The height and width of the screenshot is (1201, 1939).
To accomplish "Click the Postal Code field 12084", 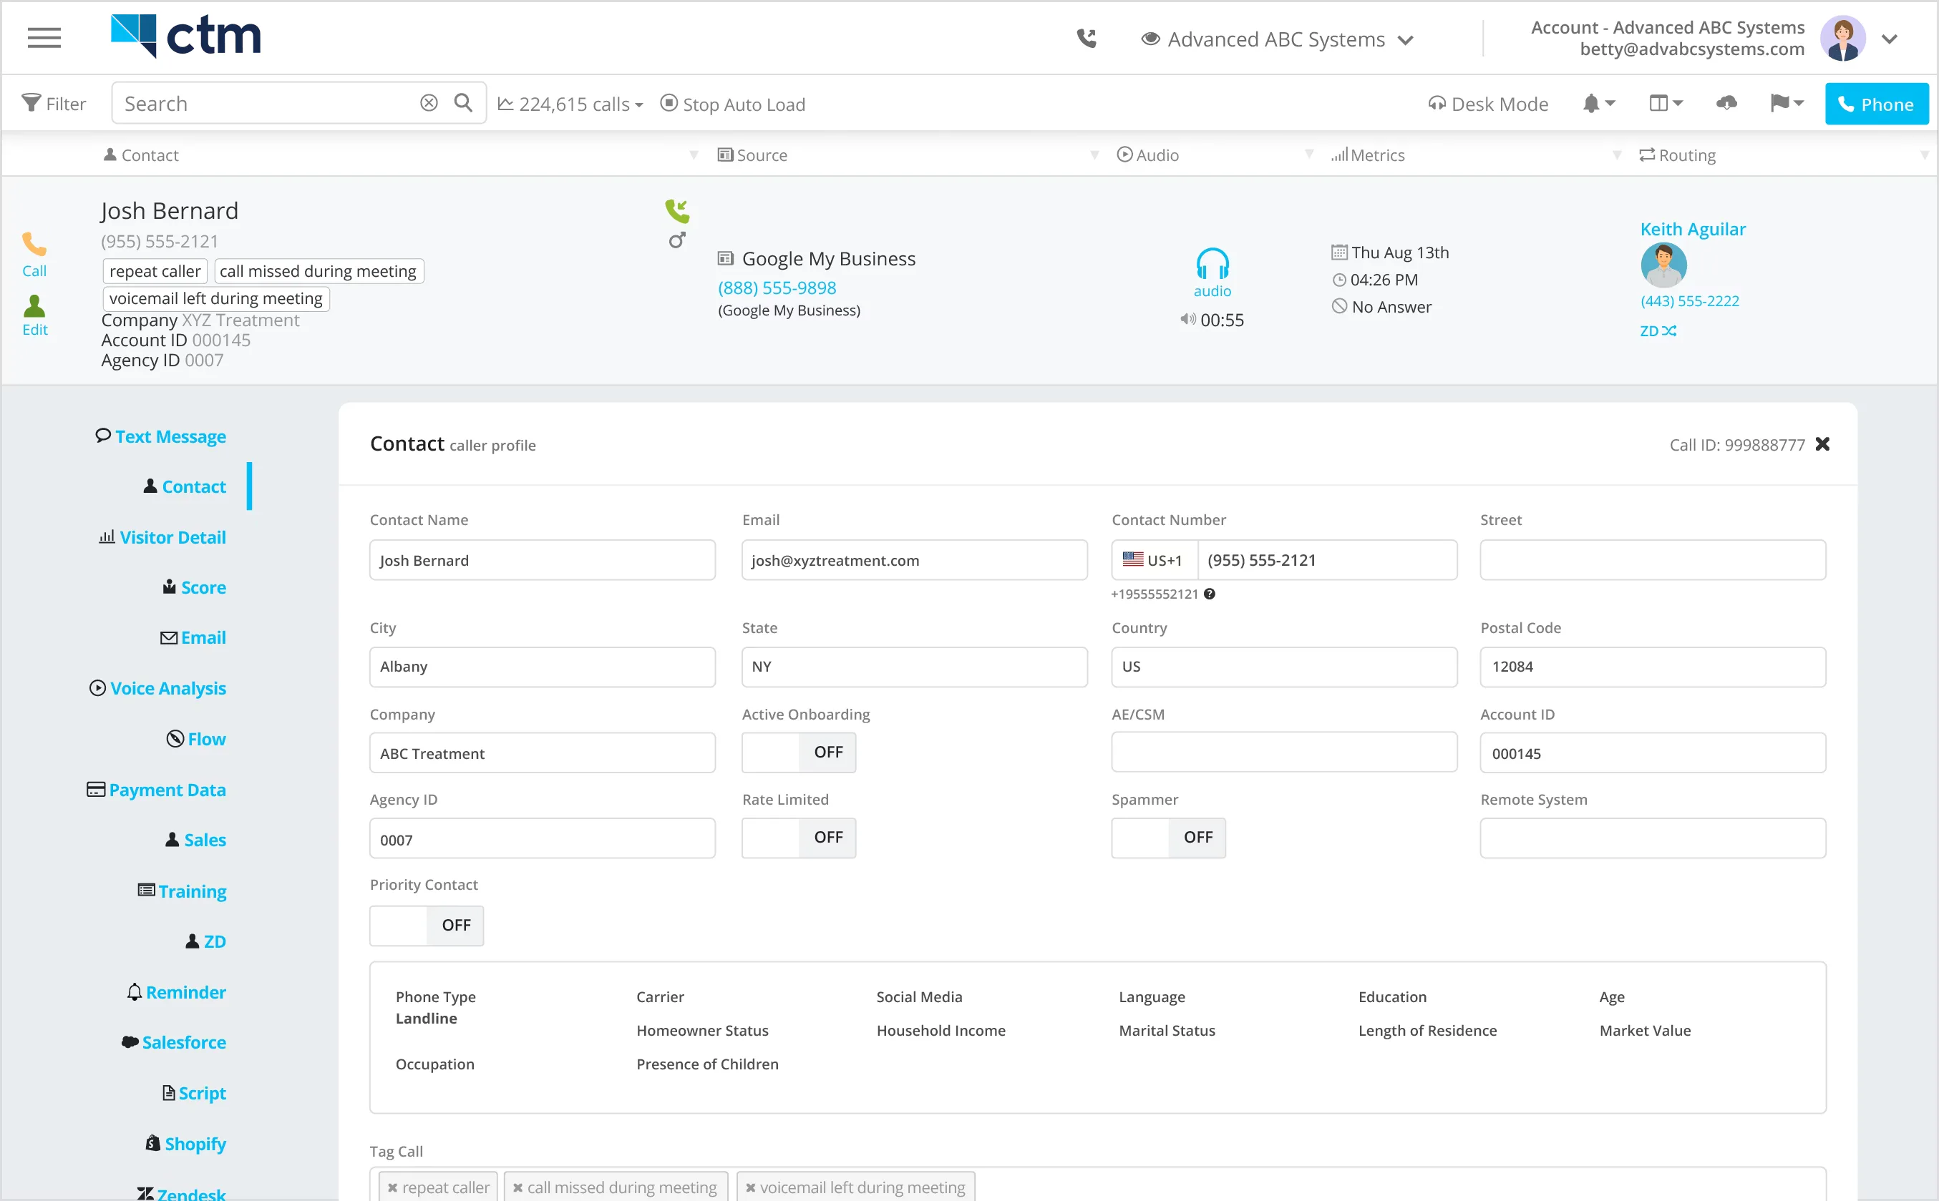I will point(1653,667).
